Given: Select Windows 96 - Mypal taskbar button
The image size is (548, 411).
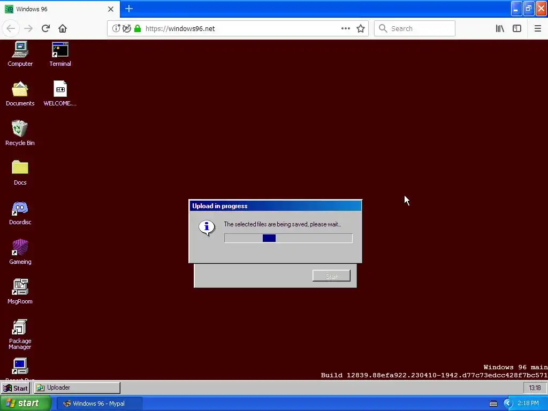Looking at the screenshot, I should point(99,404).
